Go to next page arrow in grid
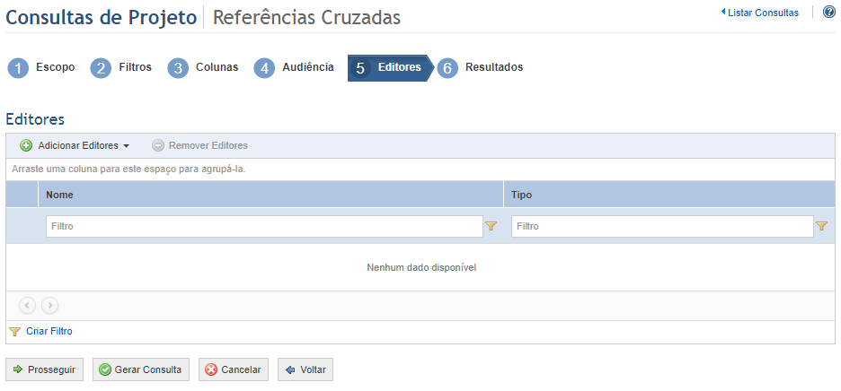This screenshot has width=841, height=391. click(x=50, y=305)
